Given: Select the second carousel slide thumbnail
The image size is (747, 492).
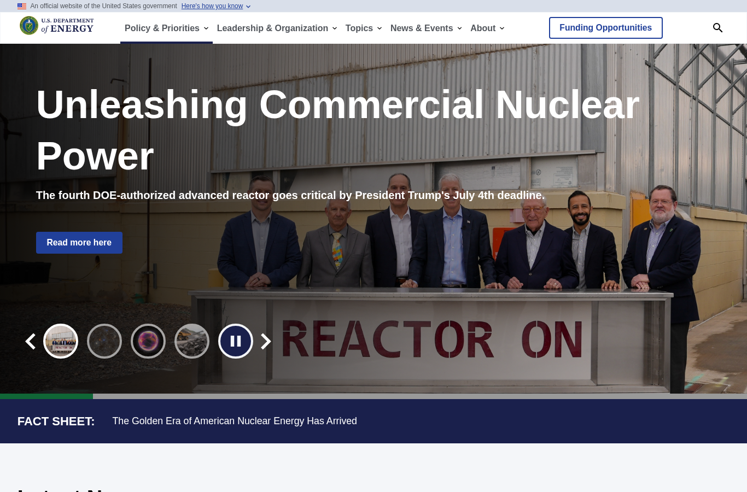Looking at the screenshot, I should coord(104,341).
